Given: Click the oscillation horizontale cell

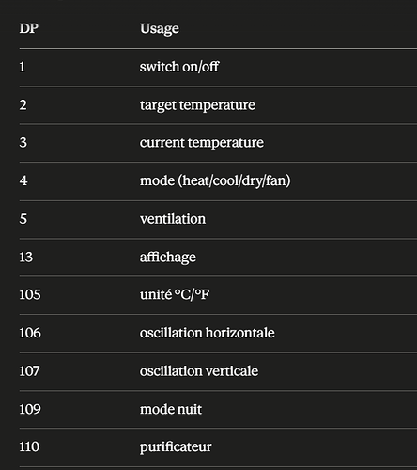Looking at the screenshot, I should coord(208,333).
